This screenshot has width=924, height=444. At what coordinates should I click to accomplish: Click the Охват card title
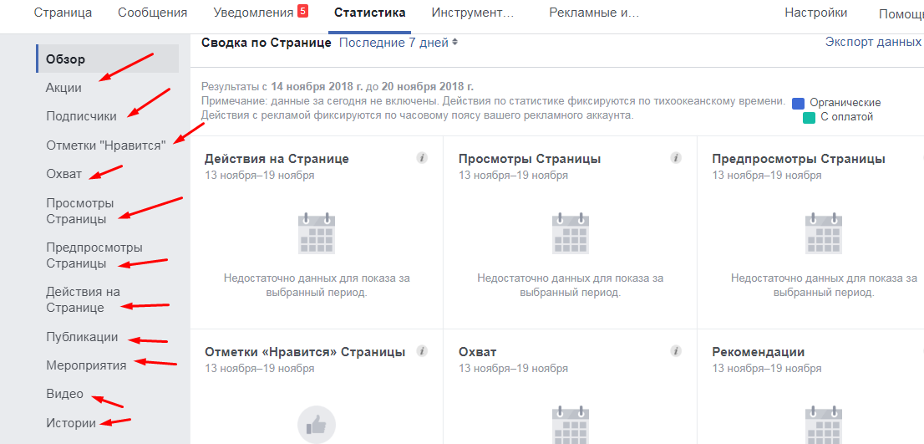477,352
